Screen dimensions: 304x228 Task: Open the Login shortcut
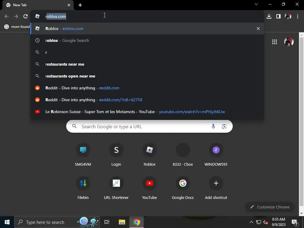[x=116, y=155]
